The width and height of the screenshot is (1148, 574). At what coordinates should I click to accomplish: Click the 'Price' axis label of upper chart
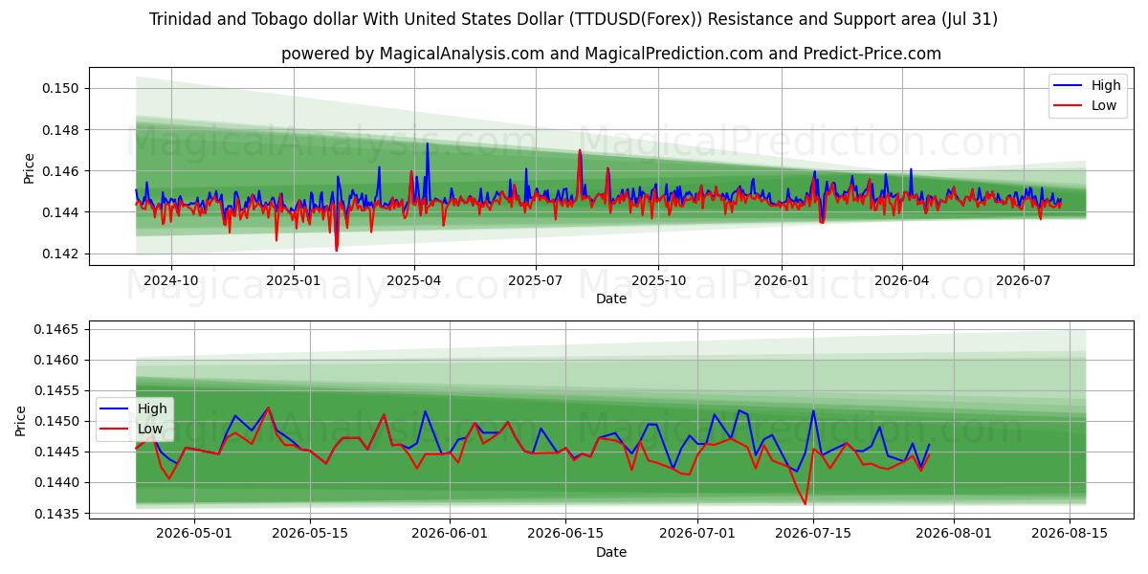pyautogui.click(x=29, y=167)
